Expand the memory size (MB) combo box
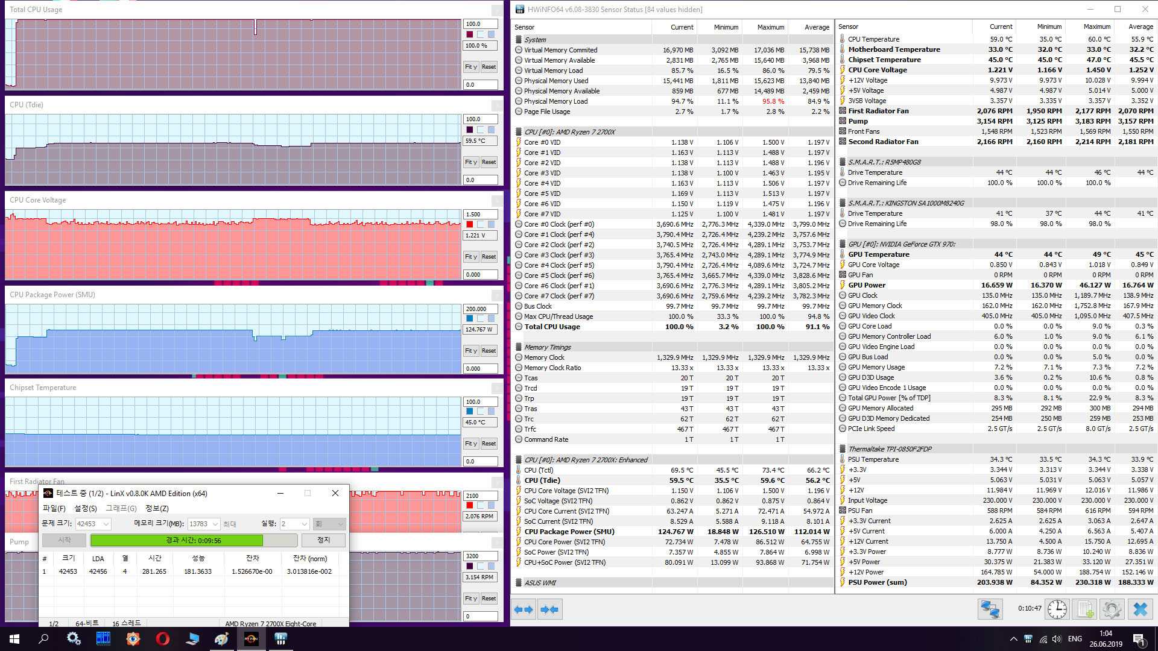Image resolution: width=1158 pixels, height=651 pixels. pos(215,524)
